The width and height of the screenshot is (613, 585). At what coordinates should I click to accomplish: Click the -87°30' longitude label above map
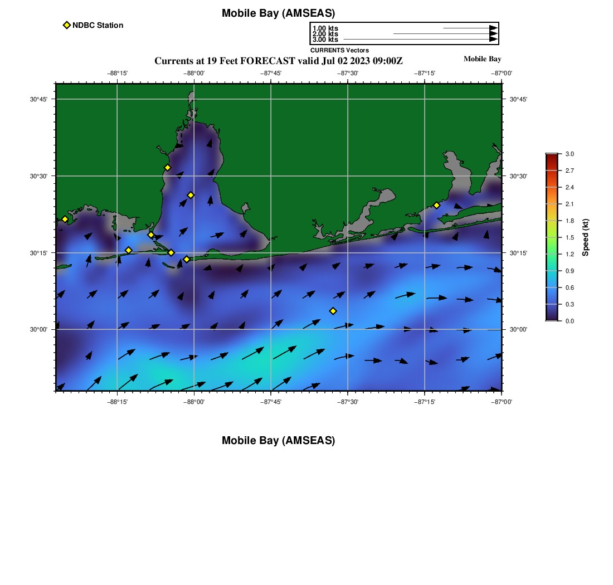348,73
